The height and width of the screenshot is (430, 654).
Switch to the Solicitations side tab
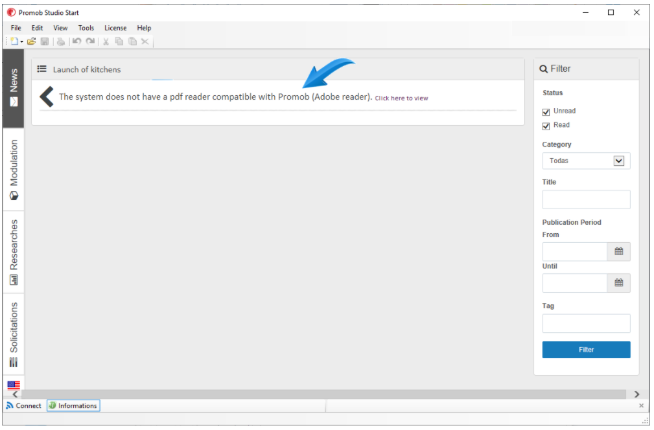point(14,335)
